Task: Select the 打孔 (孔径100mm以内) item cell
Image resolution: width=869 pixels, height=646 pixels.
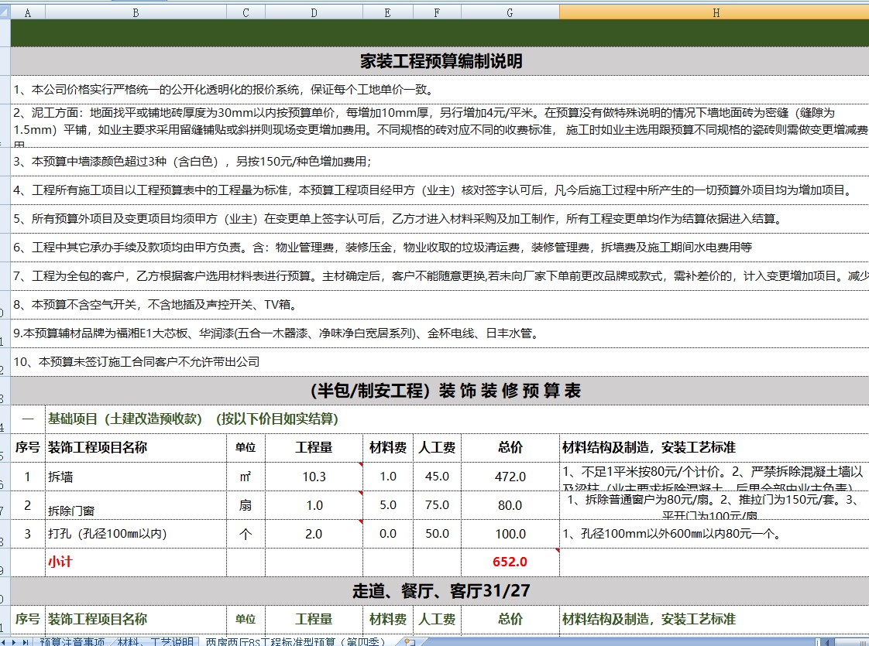Action: tap(136, 534)
